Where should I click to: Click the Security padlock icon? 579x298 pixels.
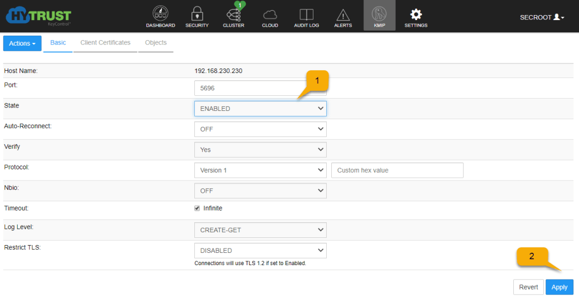[197, 14]
